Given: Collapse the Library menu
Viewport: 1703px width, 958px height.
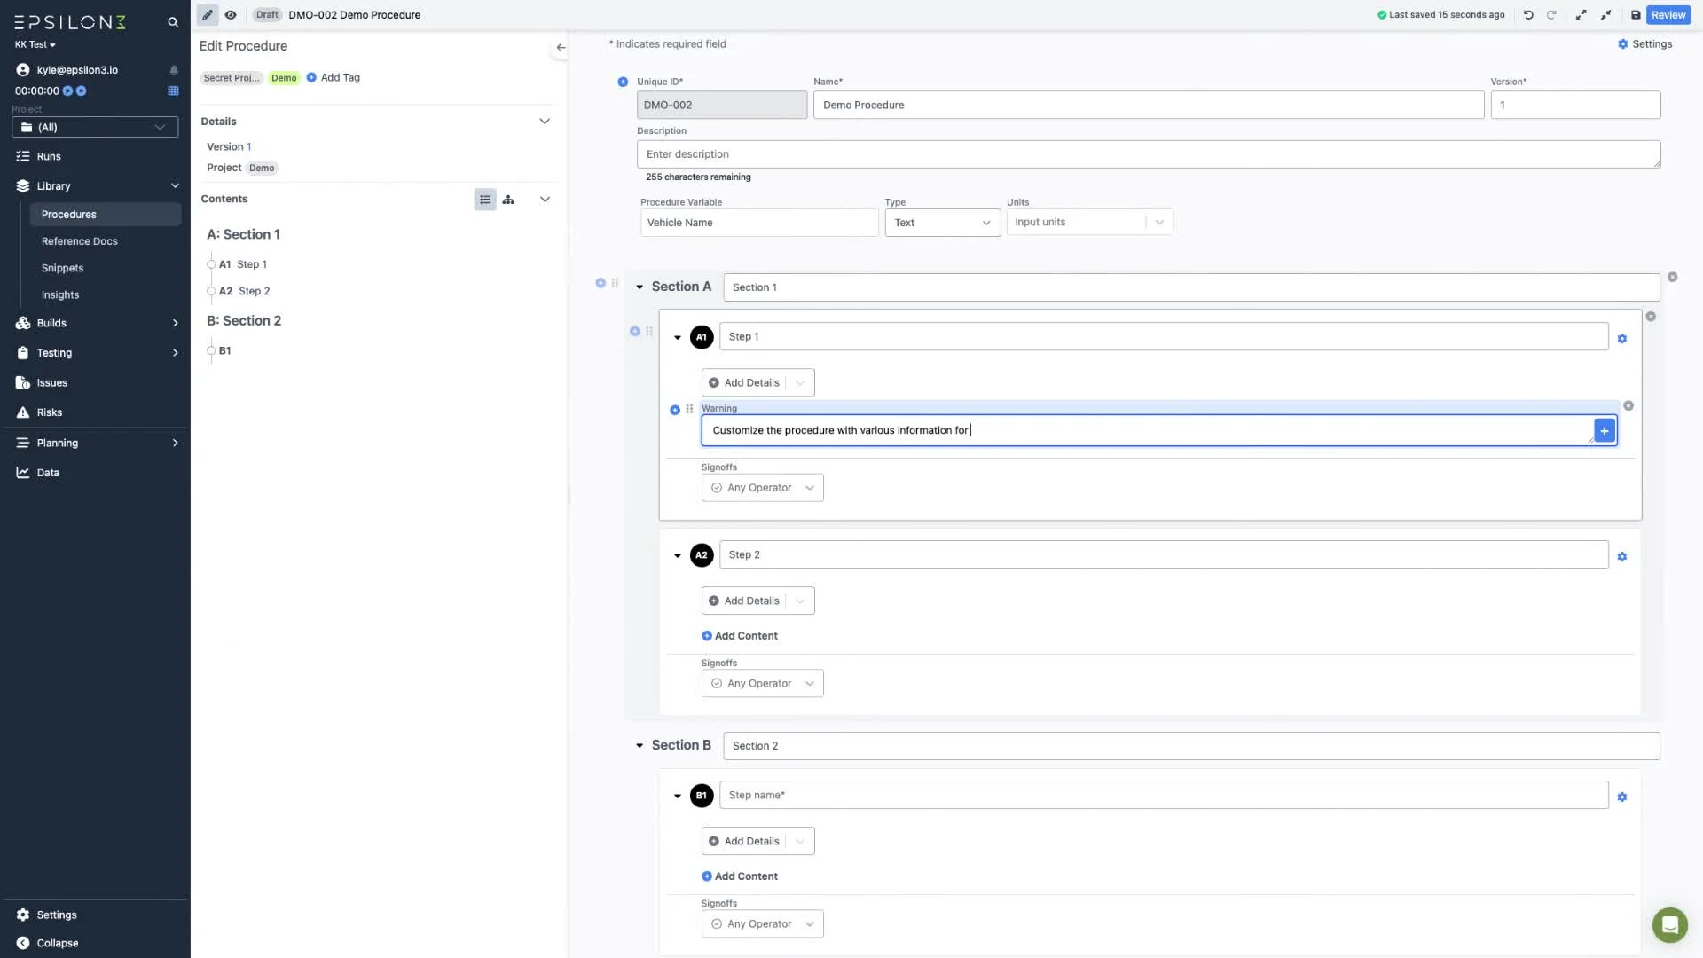Looking at the screenshot, I should click(175, 186).
